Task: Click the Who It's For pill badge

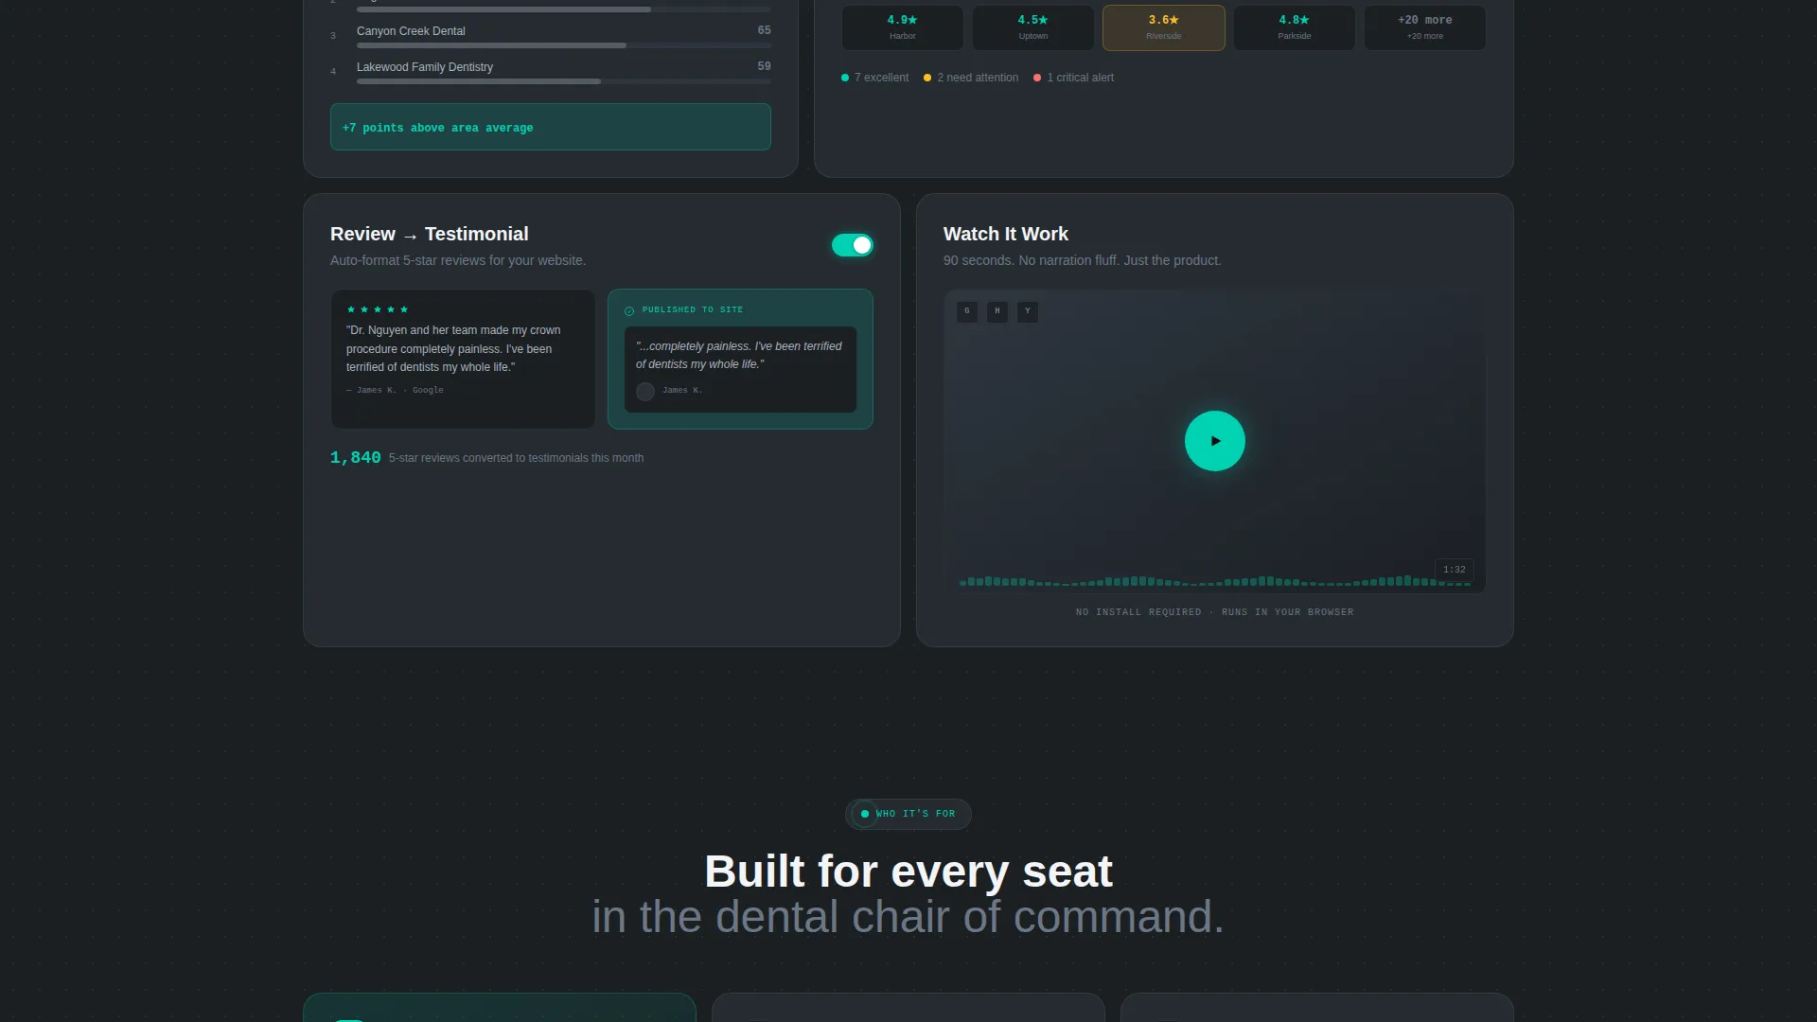Action: (x=908, y=814)
